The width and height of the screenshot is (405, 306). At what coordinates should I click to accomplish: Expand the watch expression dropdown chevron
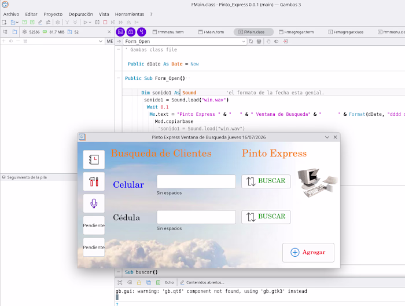pyautogui.click(x=101, y=41)
